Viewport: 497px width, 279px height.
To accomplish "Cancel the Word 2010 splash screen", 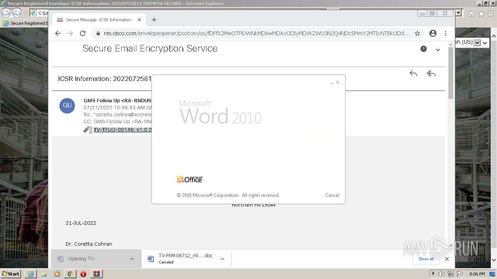I will click(332, 195).
